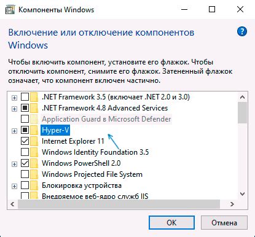Click the Windows Components title bar icon
Image resolution: width=255 pixels, height=237 pixels.
tap(10, 9)
